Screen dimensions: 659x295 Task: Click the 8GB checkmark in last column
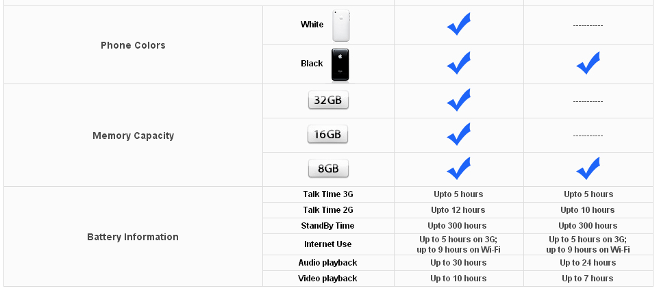588,168
